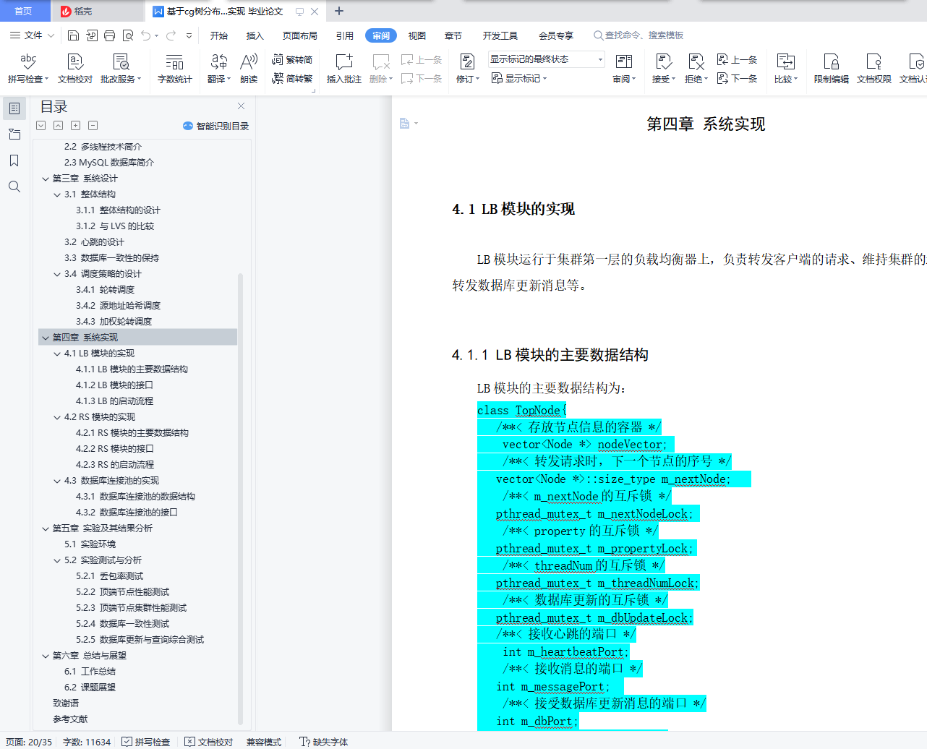Switch to the 页面布局 ribbon tab
This screenshot has width=927, height=749.
click(x=300, y=35)
